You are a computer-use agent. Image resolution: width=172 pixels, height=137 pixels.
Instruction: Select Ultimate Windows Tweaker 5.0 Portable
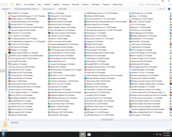coord(99,78)
